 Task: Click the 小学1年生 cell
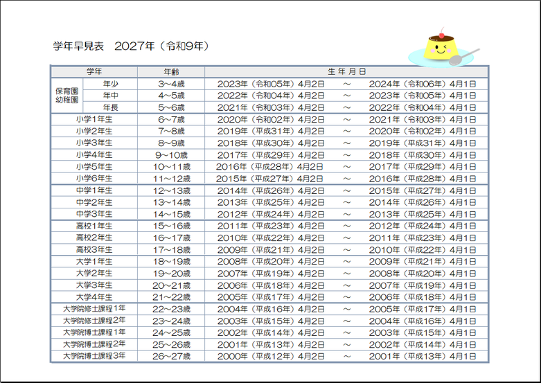pyautogui.click(x=94, y=119)
